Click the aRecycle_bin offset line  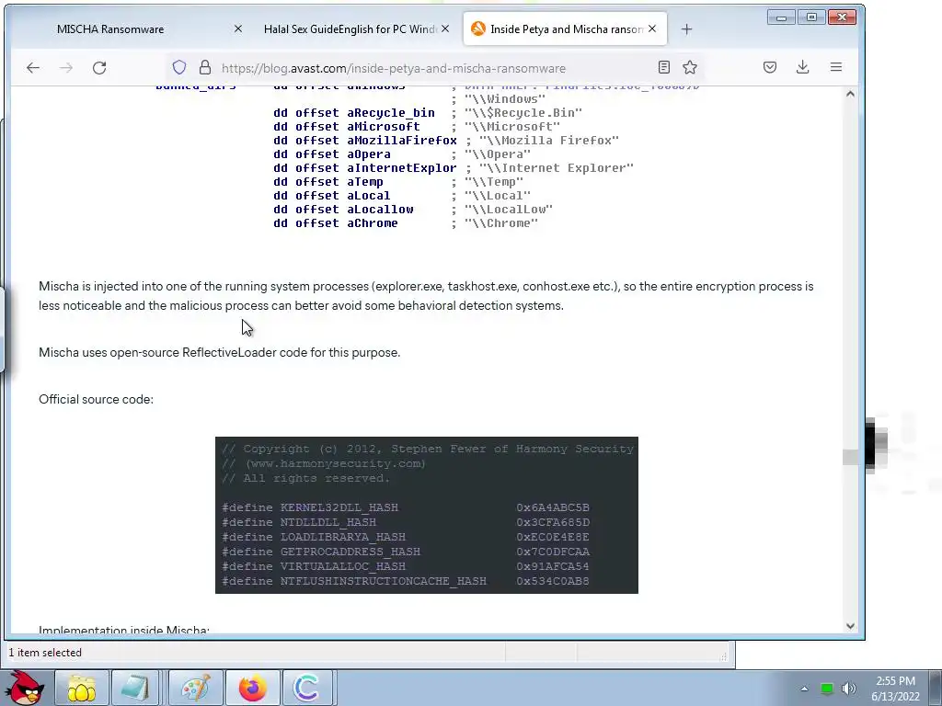coord(428,113)
